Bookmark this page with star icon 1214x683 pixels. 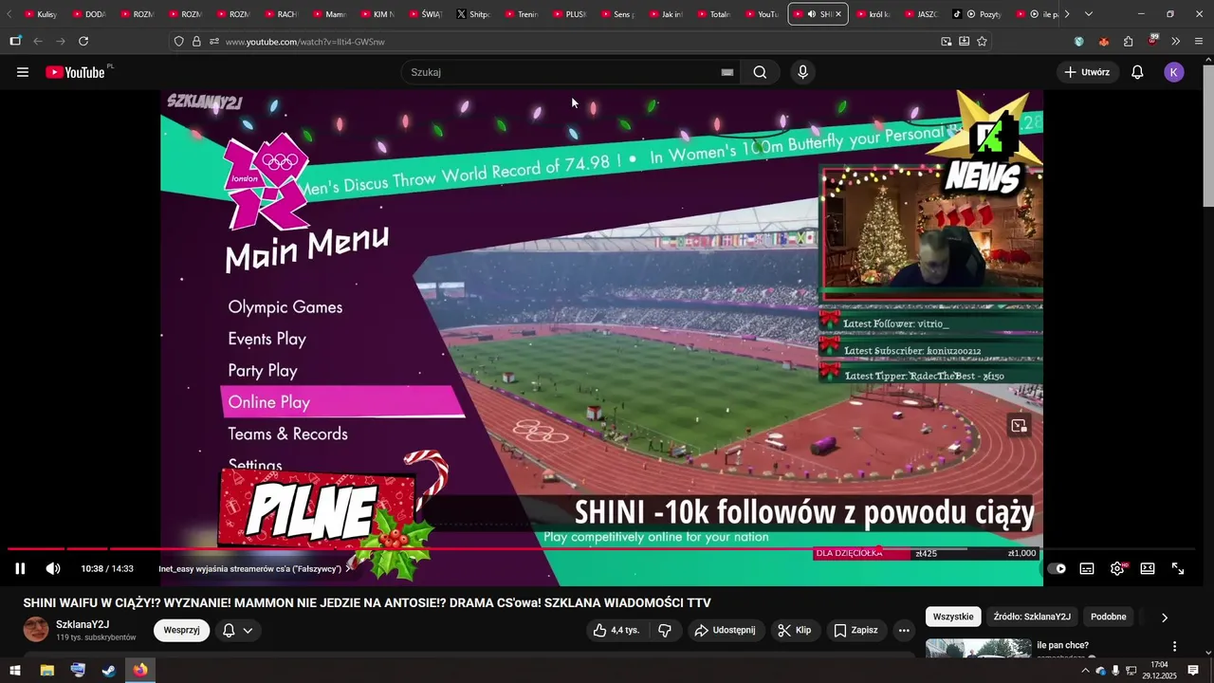[x=982, y=42]
